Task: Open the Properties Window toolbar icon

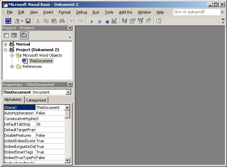Action: (x=132, y=21)
